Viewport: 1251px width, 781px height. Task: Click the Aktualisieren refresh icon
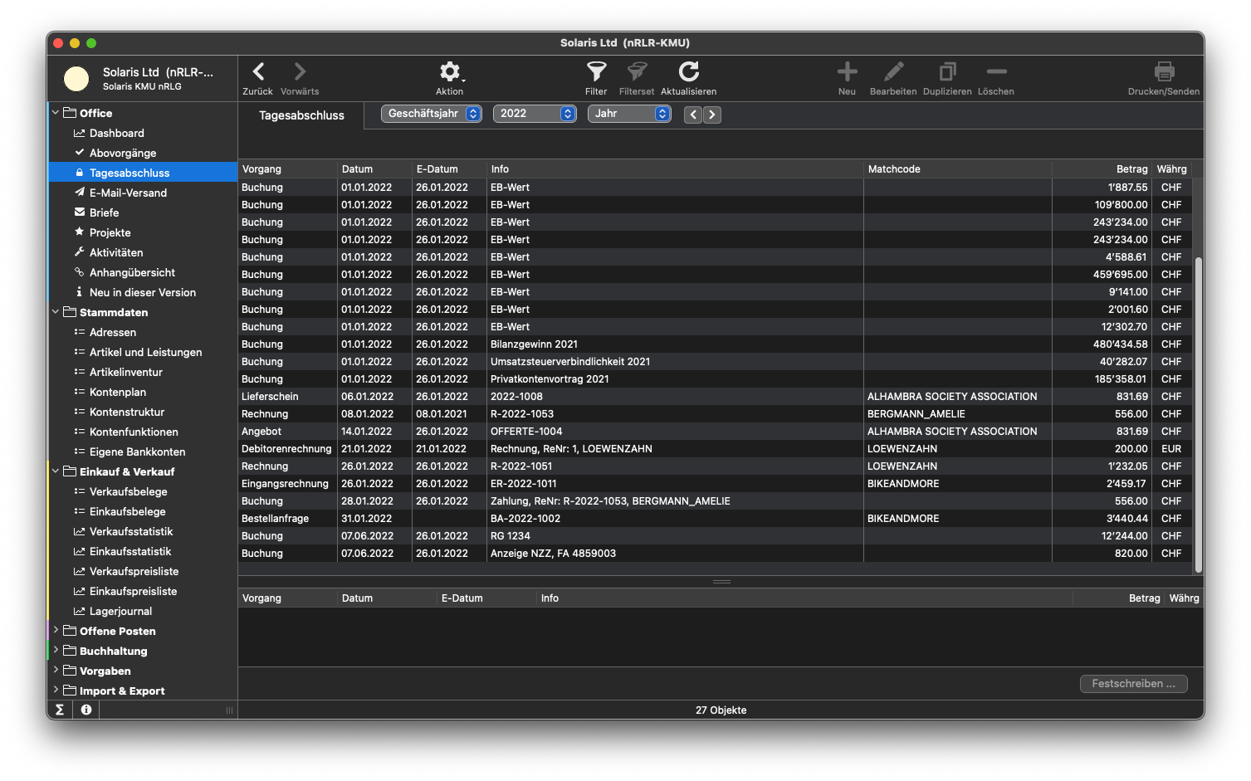point(688,72)
